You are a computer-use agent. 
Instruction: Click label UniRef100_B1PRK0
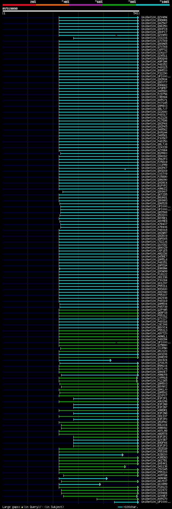(154, 153)
